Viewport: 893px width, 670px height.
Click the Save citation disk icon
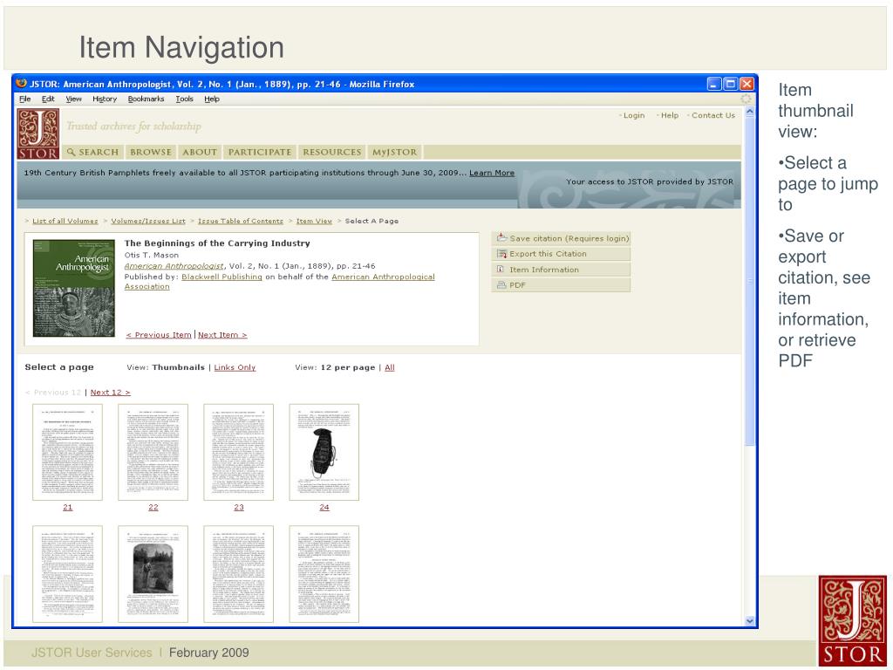tap(501, 238)
